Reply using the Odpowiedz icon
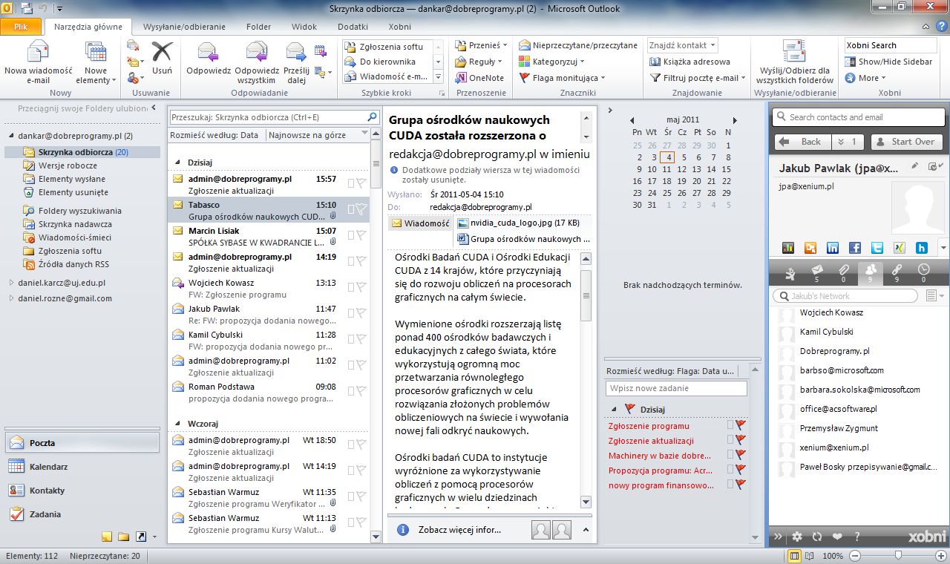Viewport: 950px width, 564px height. (x=209, y=58)
